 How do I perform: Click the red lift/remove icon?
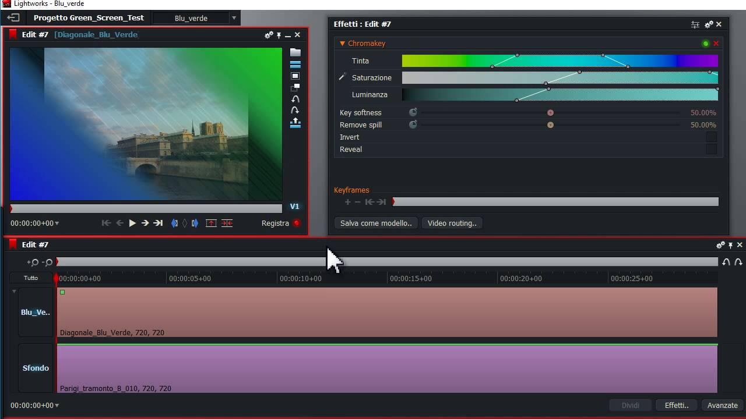[211, 223]
